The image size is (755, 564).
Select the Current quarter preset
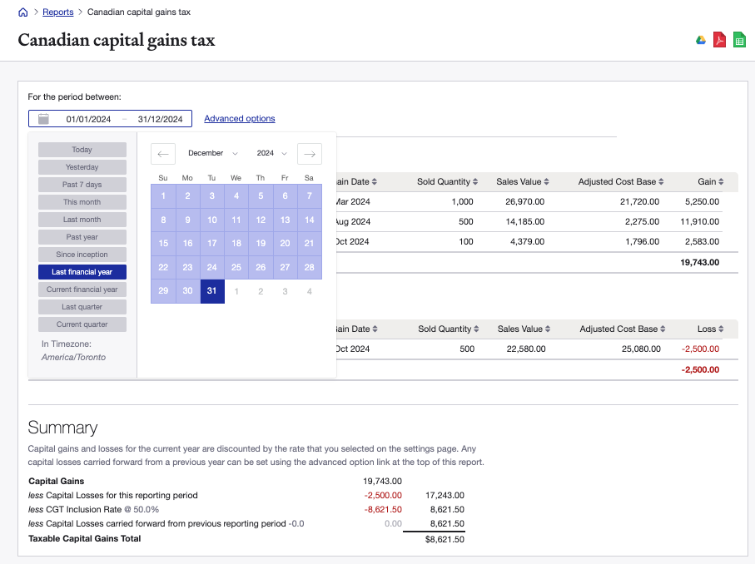(82, 324)
